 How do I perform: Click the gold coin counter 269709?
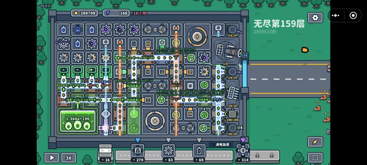(x=85, y=13)
